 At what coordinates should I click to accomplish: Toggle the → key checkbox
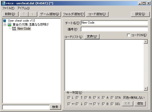tap(86, 104)
